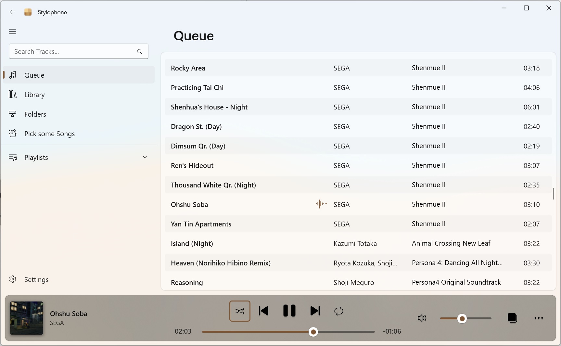Click artist Shoji Meguro
561x346 pixels.
(x=354, y=282)
